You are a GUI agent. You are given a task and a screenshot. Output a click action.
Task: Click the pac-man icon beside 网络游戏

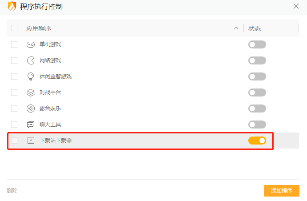click(31, 60)
